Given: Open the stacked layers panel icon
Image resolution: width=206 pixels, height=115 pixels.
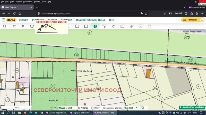Looking at the screenshot, I should [32, 26].
